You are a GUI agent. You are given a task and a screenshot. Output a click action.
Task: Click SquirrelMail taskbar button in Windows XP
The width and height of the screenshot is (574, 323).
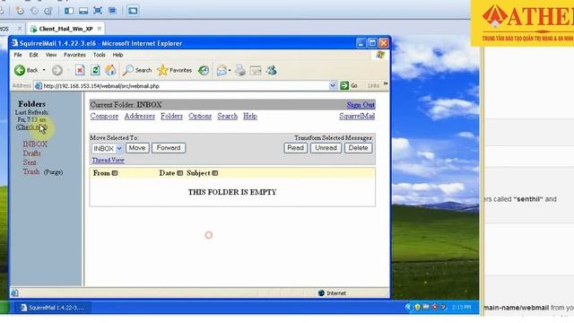(53, 308)
